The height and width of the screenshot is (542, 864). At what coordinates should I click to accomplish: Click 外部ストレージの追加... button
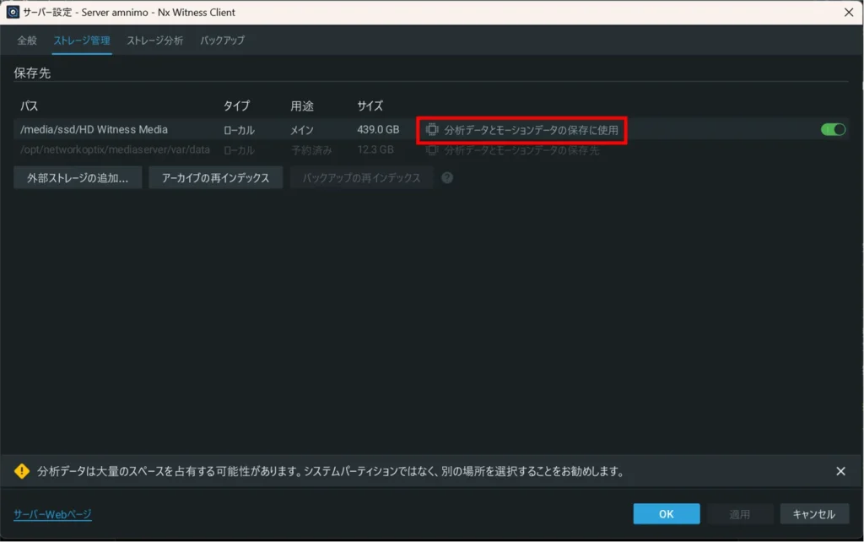pos(78,178)
